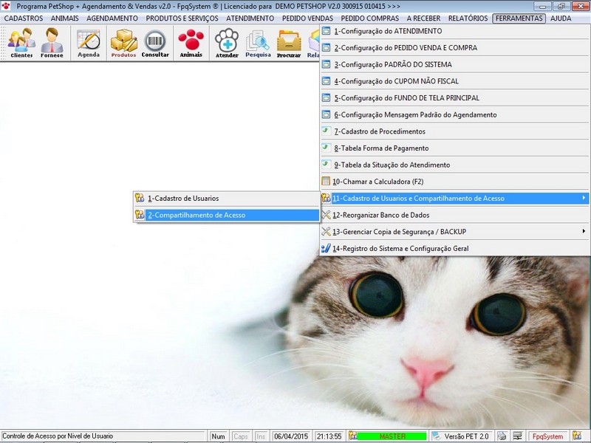Choose 2-Compartilhamento de Acesso submenu item
The height and width of the screenshot is (443, 591).
click(227, 215)
